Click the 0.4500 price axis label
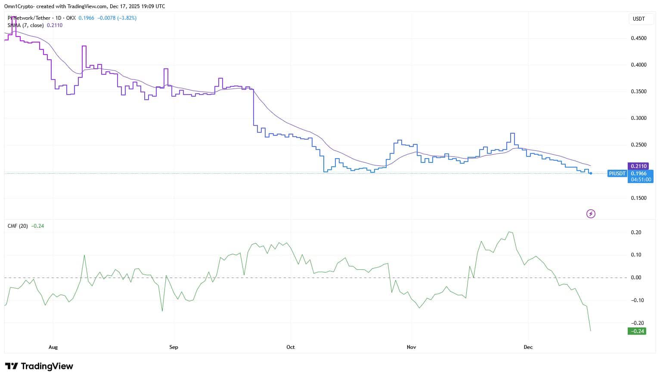The image size is (660, 379). click(x=638, y=38)
